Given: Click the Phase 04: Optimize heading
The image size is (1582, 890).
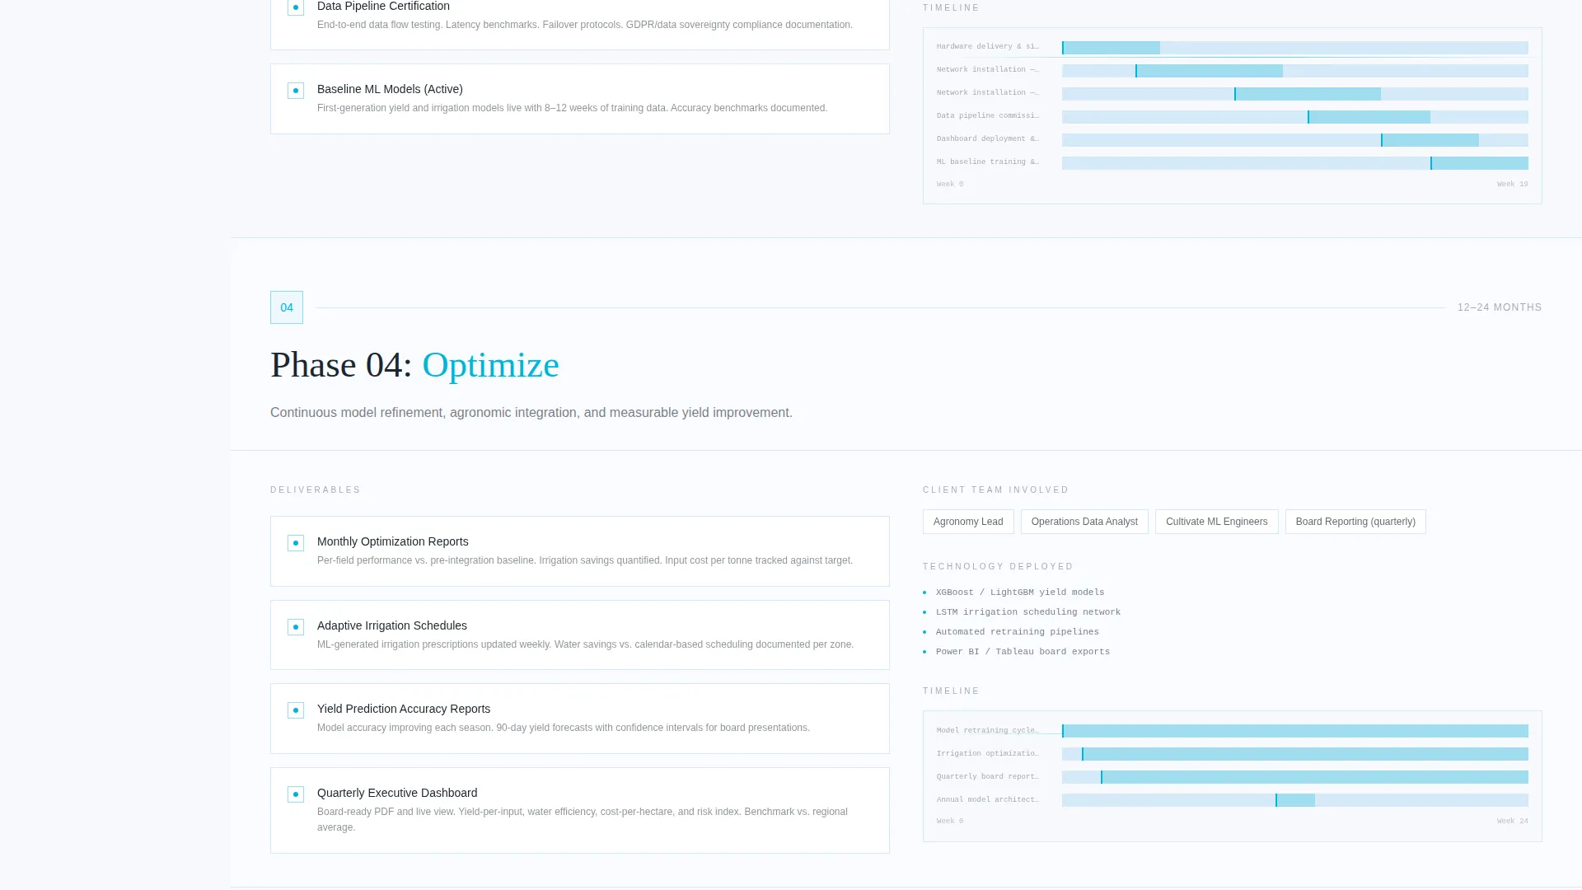Looking at the screenshot, I should coord(414,365).
